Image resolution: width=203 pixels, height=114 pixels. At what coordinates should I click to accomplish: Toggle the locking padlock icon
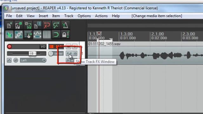click(x=65, y=35)
